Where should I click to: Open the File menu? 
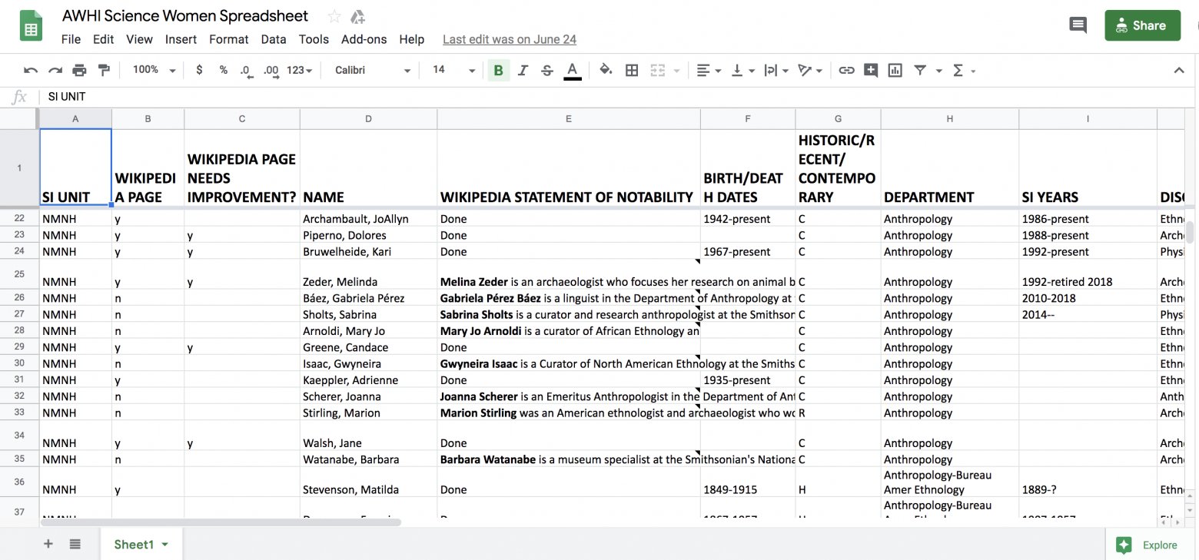[71, 39]
